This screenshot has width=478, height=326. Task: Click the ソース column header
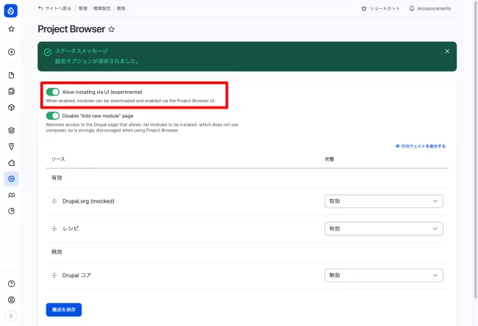point(58,159)
